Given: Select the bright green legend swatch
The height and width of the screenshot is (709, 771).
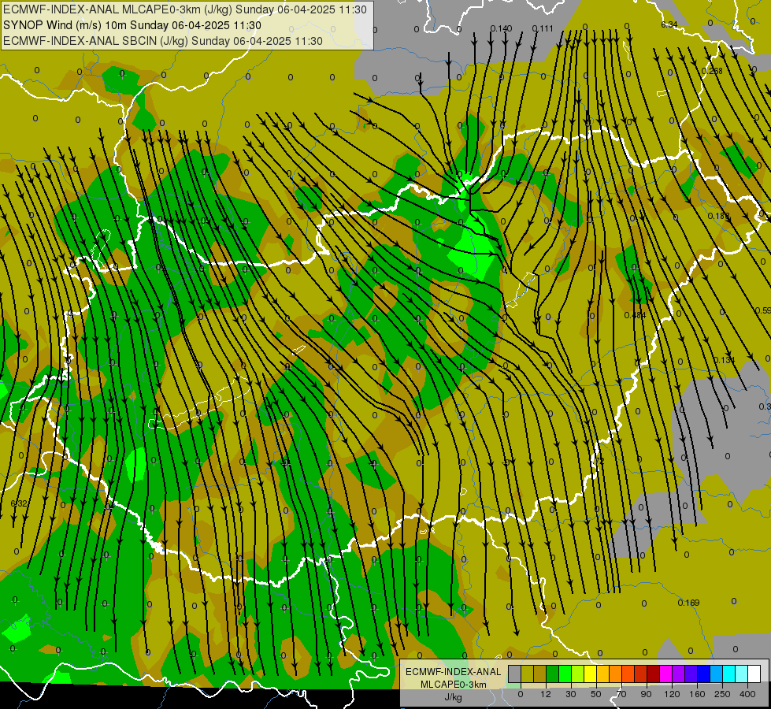Looking at the screenshot, I should (565, 674).
